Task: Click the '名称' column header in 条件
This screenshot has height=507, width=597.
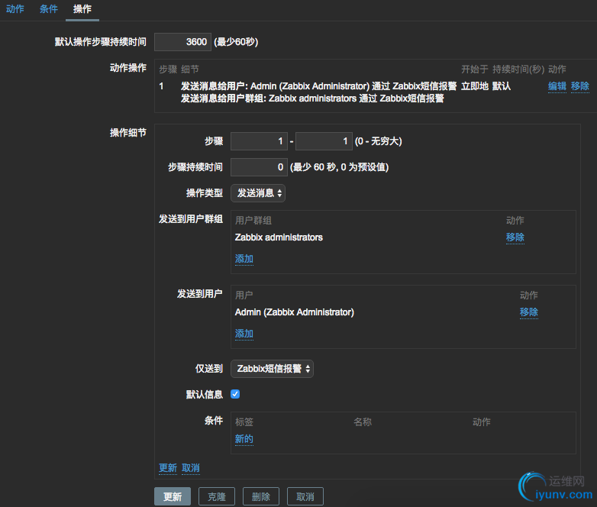Action: coord(363,422)
